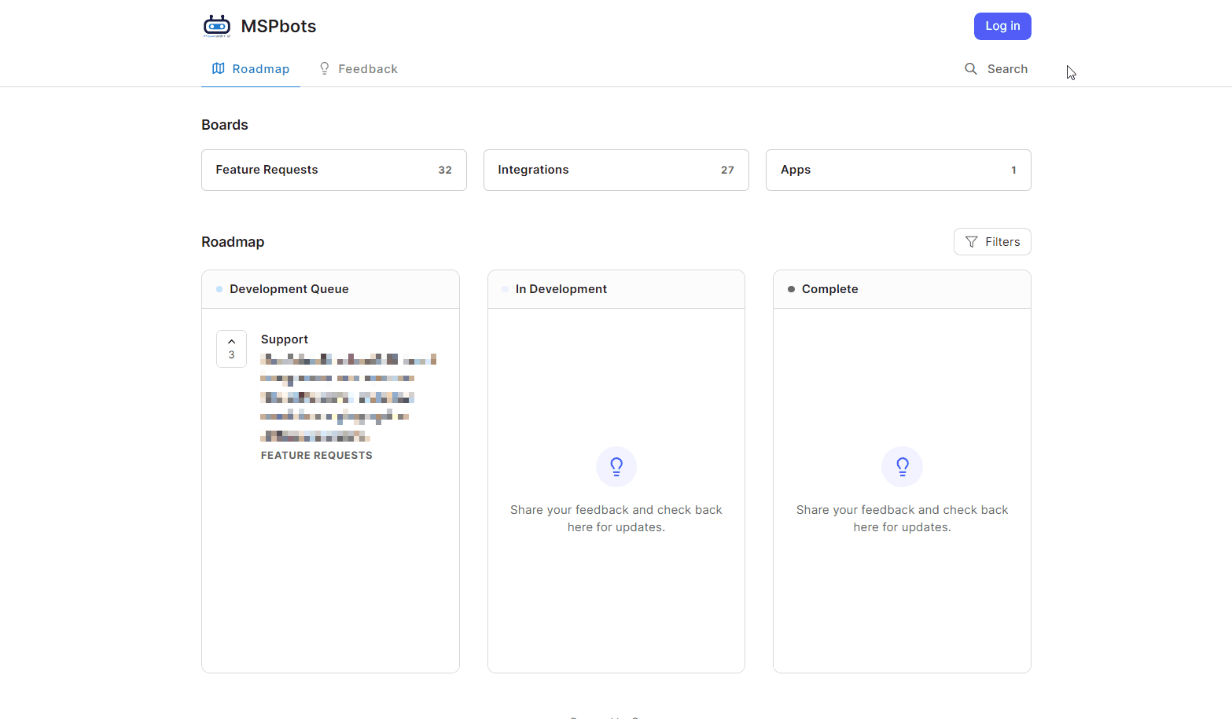1232x719 pixels.
Task: Click the Feedback lightbulb icon
Action: pos(324,68)
